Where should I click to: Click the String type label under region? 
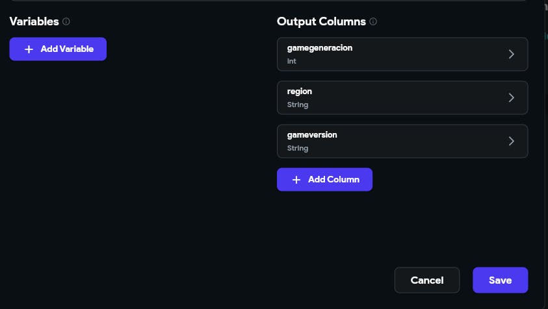click(298, 105)
